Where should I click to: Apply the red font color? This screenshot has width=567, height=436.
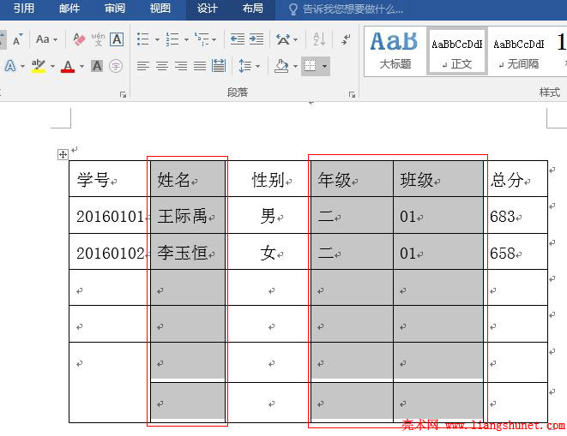68,66
